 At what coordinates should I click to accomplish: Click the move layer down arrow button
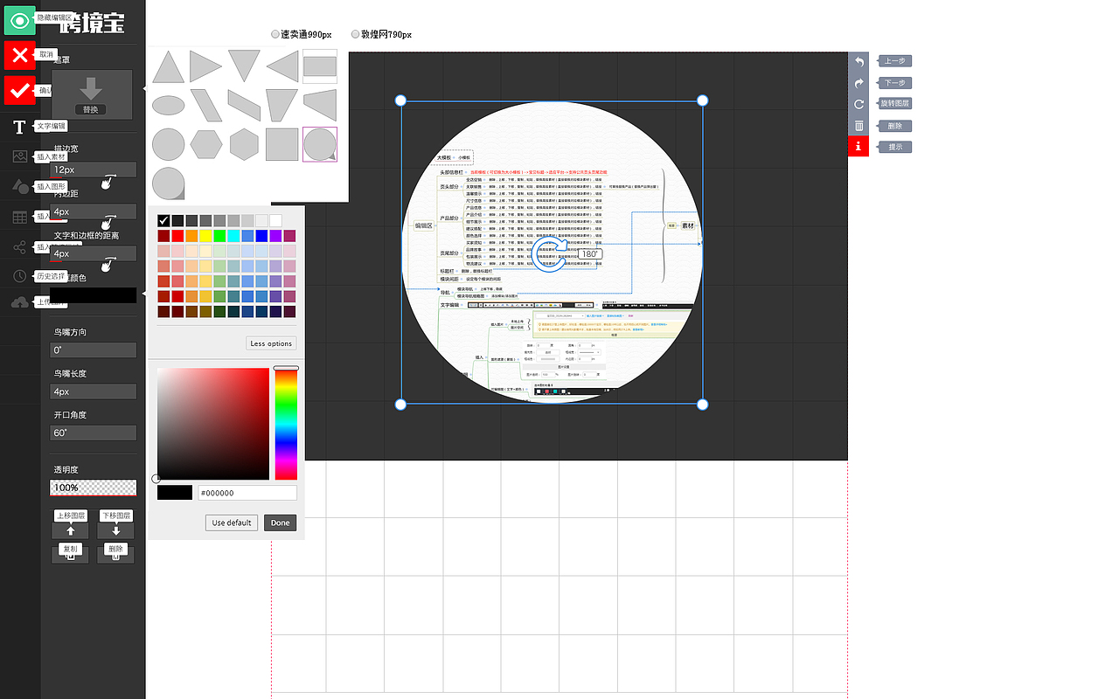coord(115,531)
